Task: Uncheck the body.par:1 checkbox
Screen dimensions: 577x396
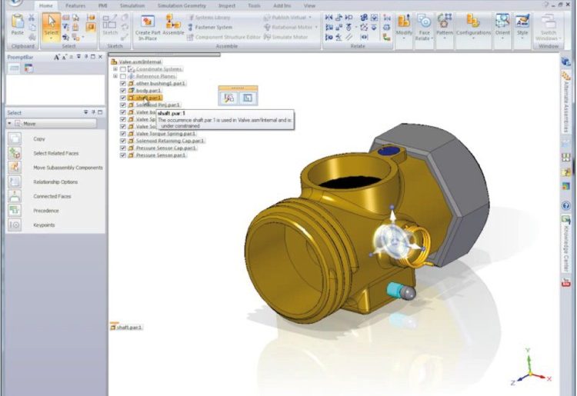Action: tap(123, 91)
